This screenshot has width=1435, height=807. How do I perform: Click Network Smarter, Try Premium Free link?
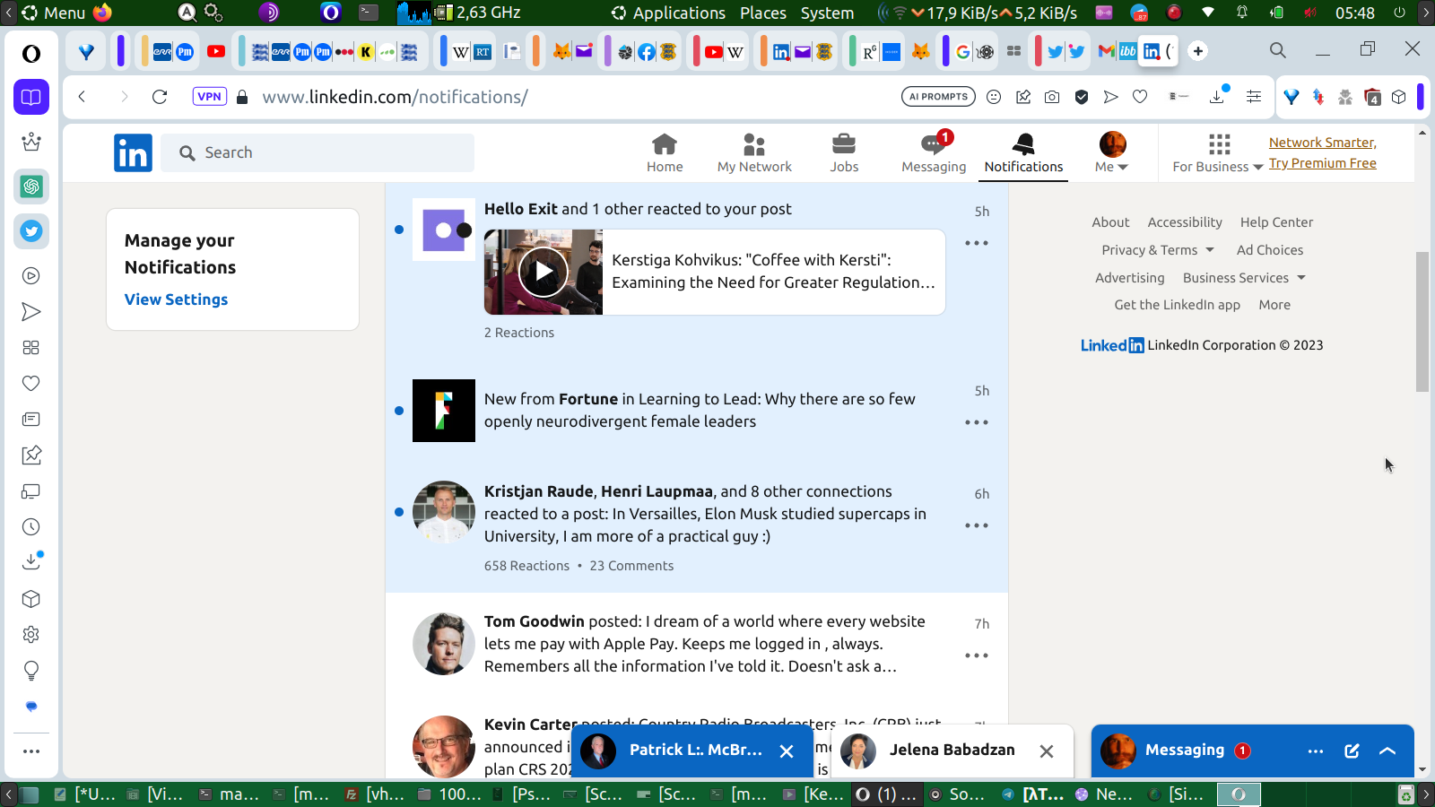(1322, 152)
